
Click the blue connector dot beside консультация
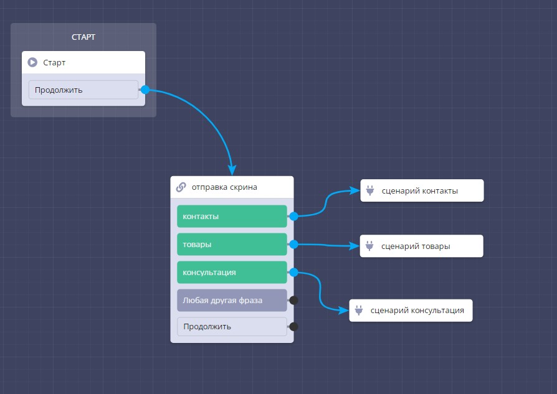click(293, 272)
